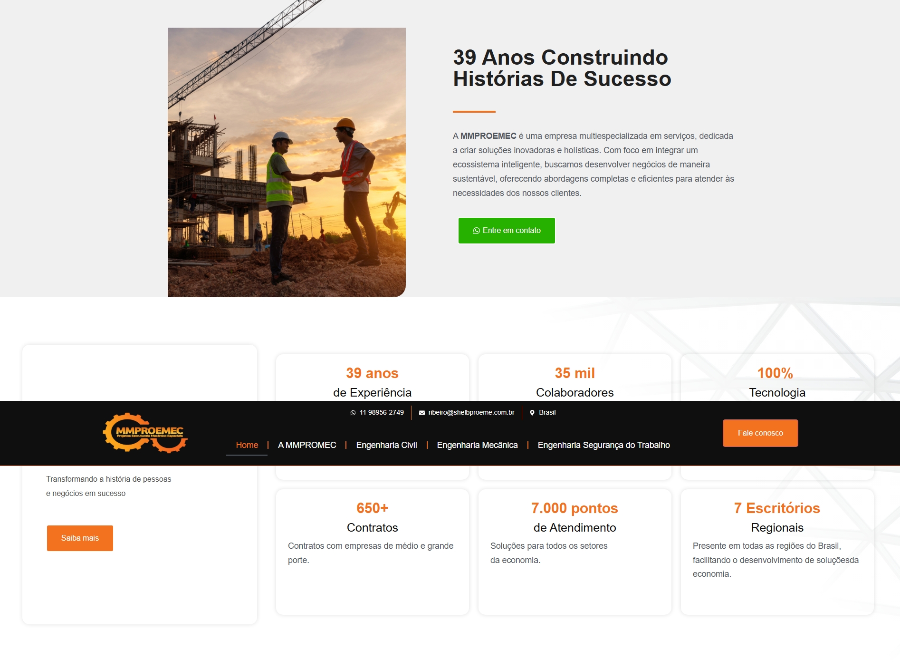Image resolution: width=900 pixels, height=670 pixels.
Task: Click WhatsApp icon in Entre em contato button
Action: tap(476, 231)
